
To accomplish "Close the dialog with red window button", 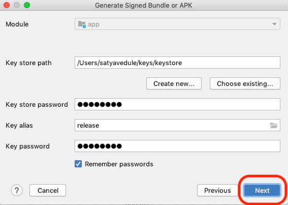I will click(7, 5).
